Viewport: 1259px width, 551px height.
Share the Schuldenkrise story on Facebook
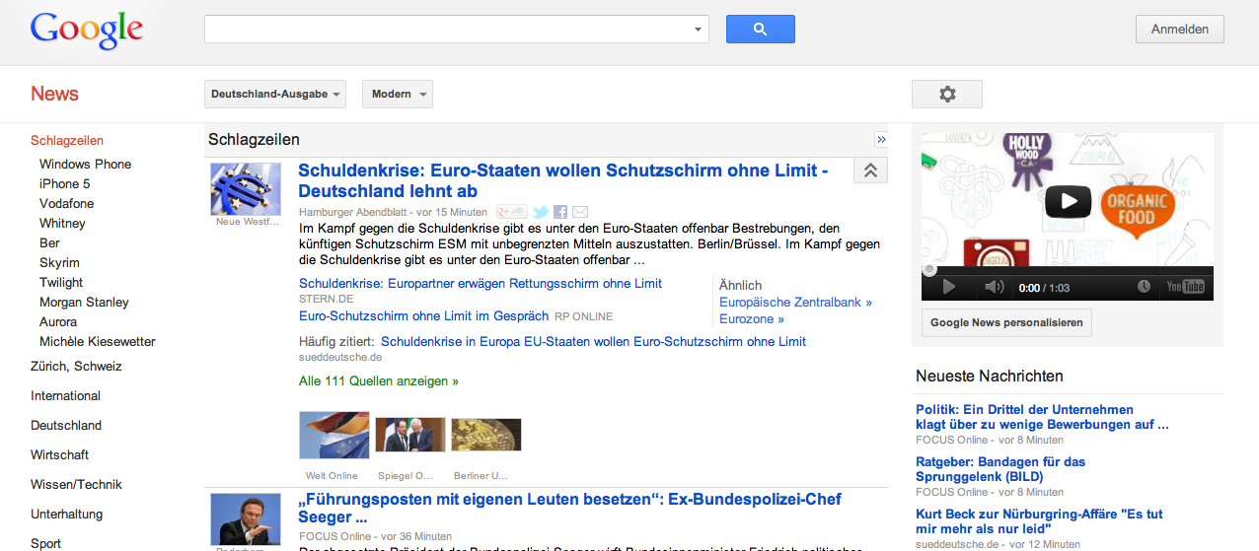click(560, 212)
